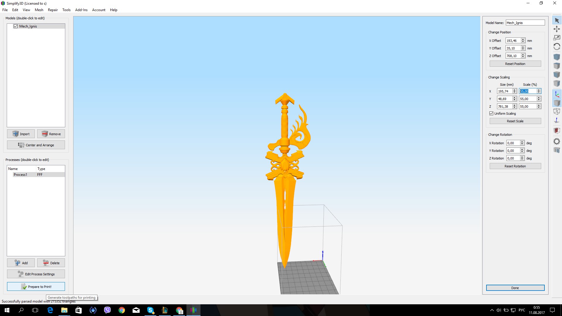Toggle surface normals display icon

pyautogui.click(x=557, y=120)
